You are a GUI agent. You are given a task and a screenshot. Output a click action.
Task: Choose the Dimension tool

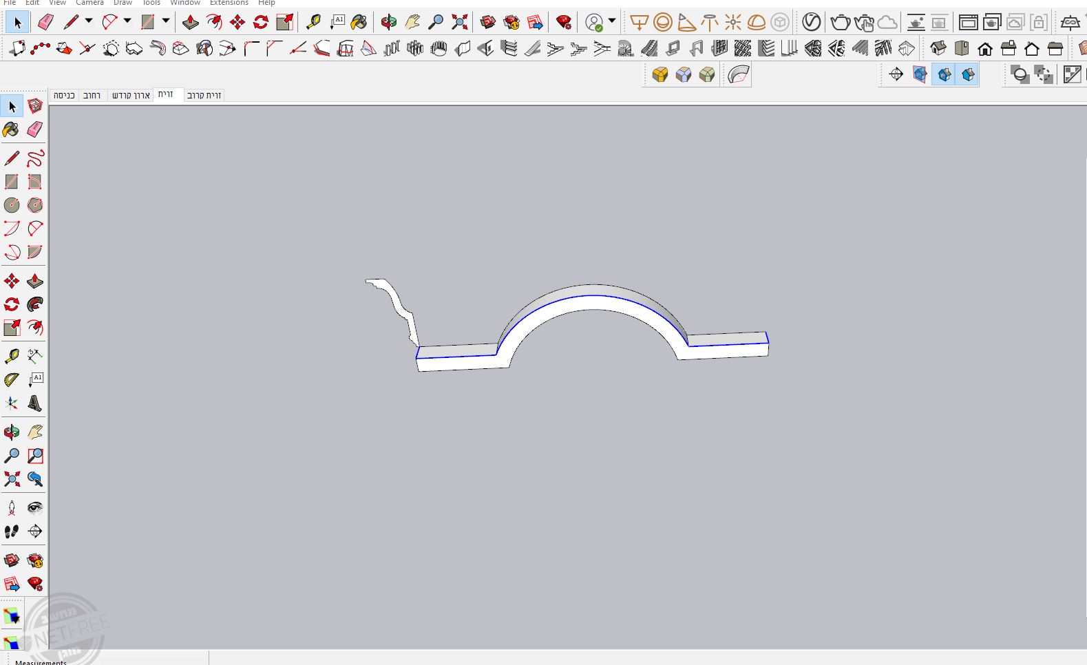click(x=35, y=357)
